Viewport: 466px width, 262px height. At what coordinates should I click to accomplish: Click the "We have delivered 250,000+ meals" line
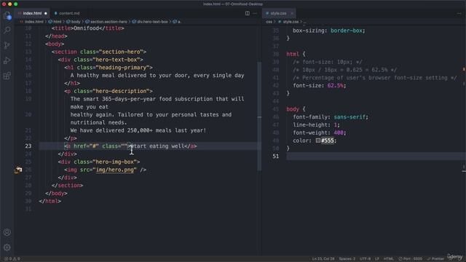point(138,130)
